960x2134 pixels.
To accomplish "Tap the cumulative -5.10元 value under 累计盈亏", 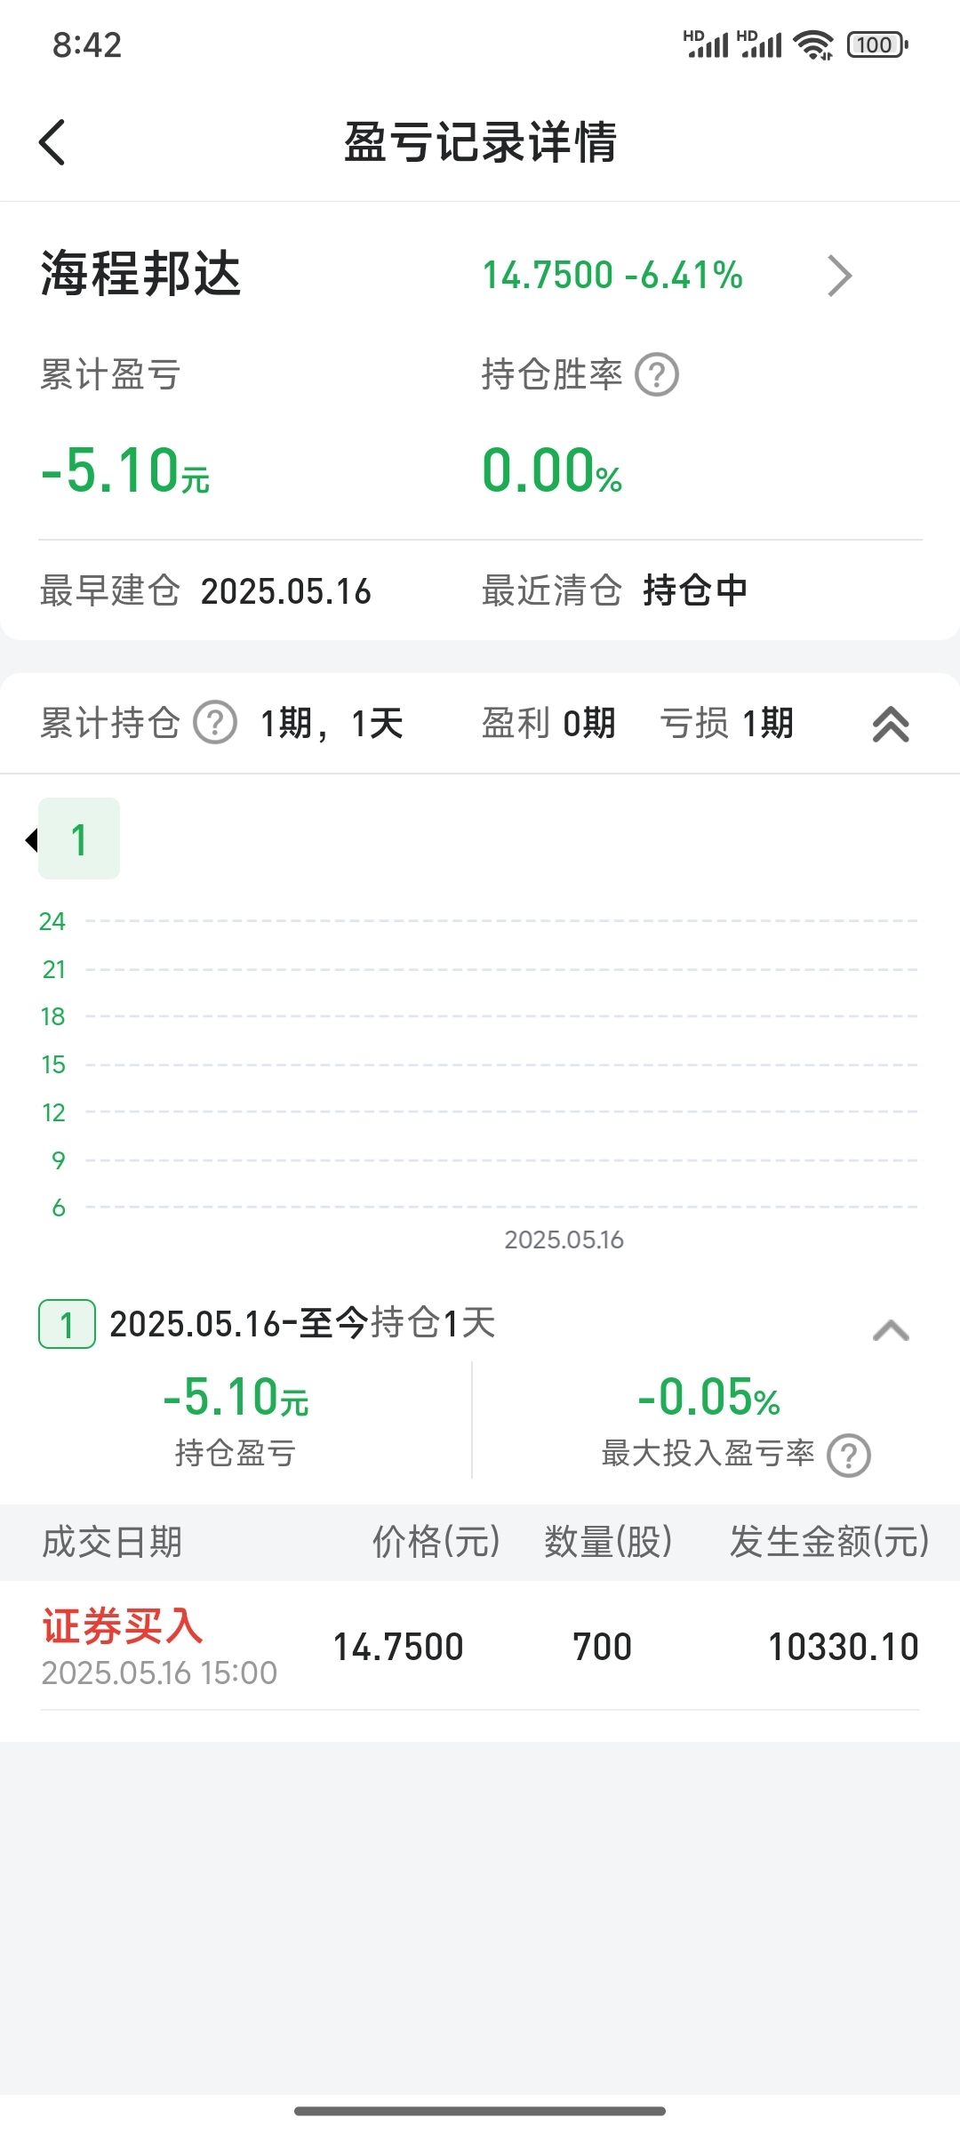I will pyautogui.click(x=125, y=470).
